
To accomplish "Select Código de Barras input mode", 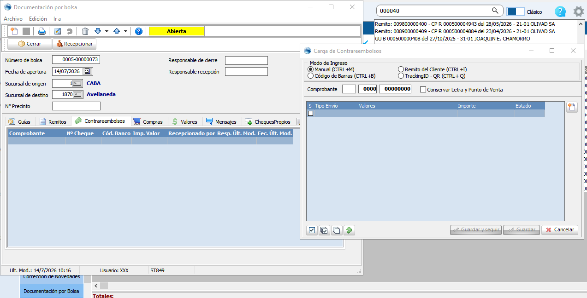I will point(310,76).
